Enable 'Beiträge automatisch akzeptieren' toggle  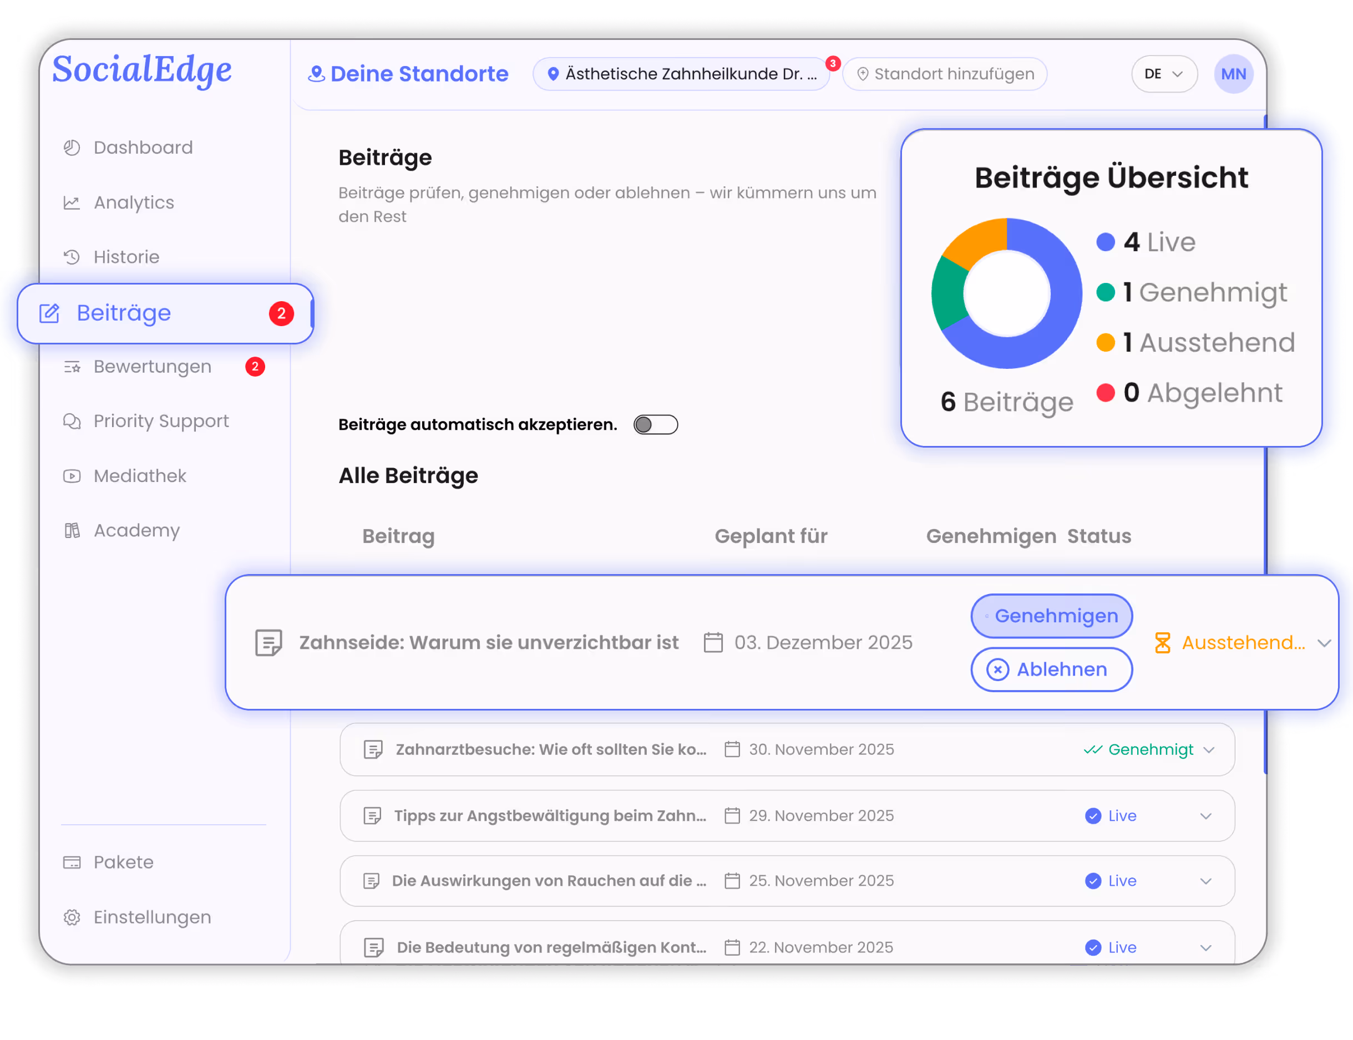tap(655, 425)
